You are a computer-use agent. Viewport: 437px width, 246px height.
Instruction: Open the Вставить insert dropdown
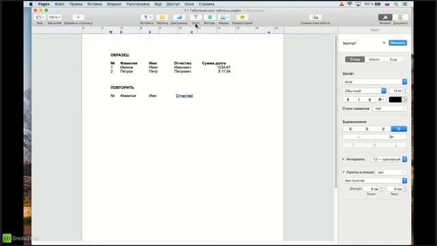coord(147,17)
